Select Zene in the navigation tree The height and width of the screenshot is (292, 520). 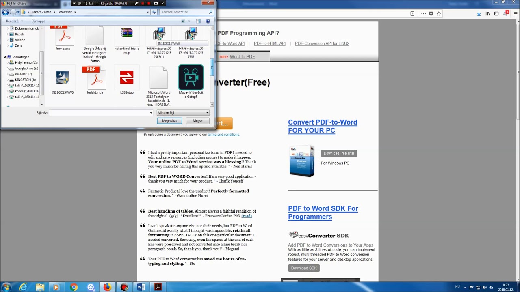[x=19, y=45]
